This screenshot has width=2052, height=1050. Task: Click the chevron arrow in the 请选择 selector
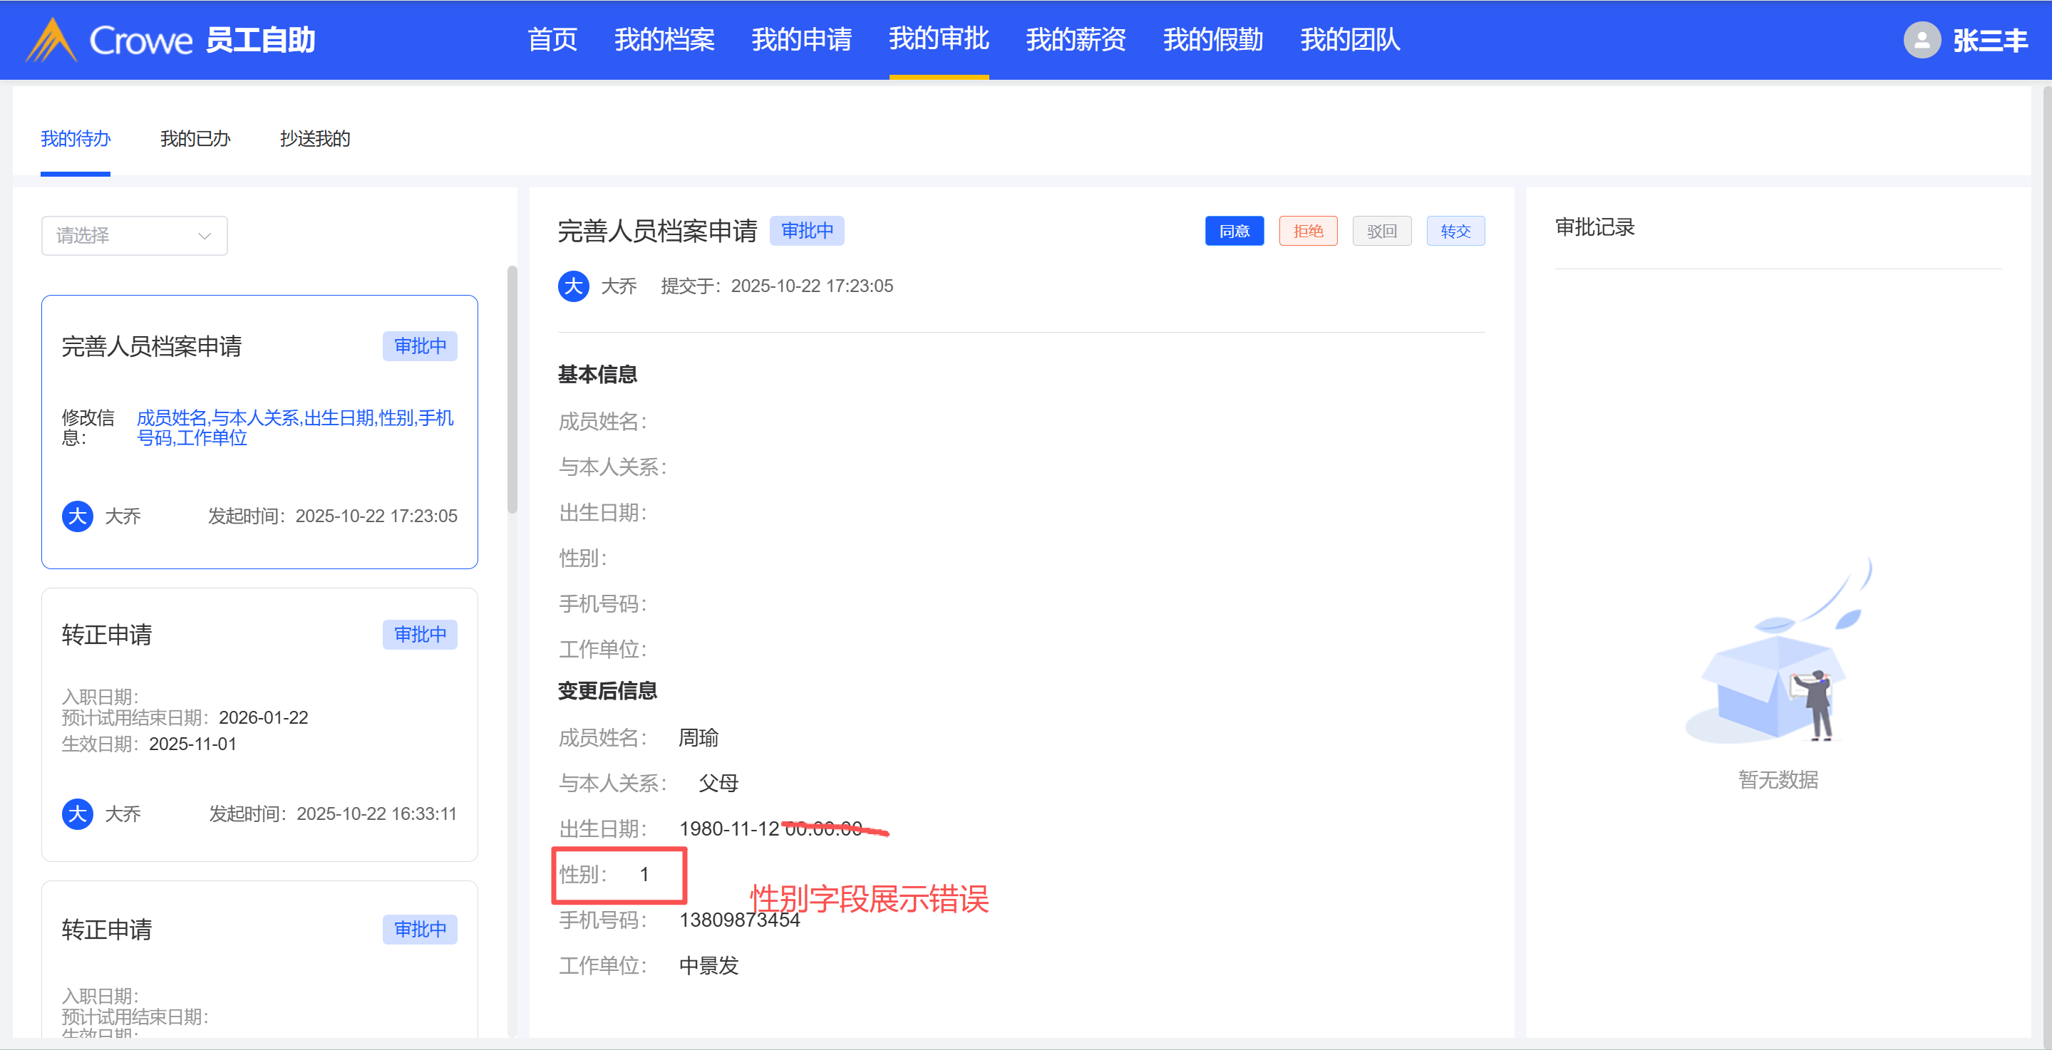[x=205, y=236]
